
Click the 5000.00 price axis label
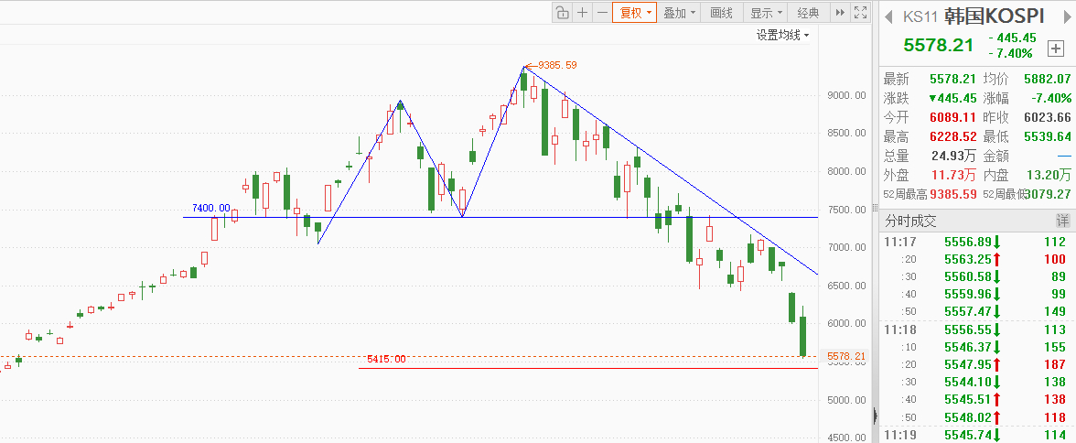pyautogui.click(x=846, y=400)
